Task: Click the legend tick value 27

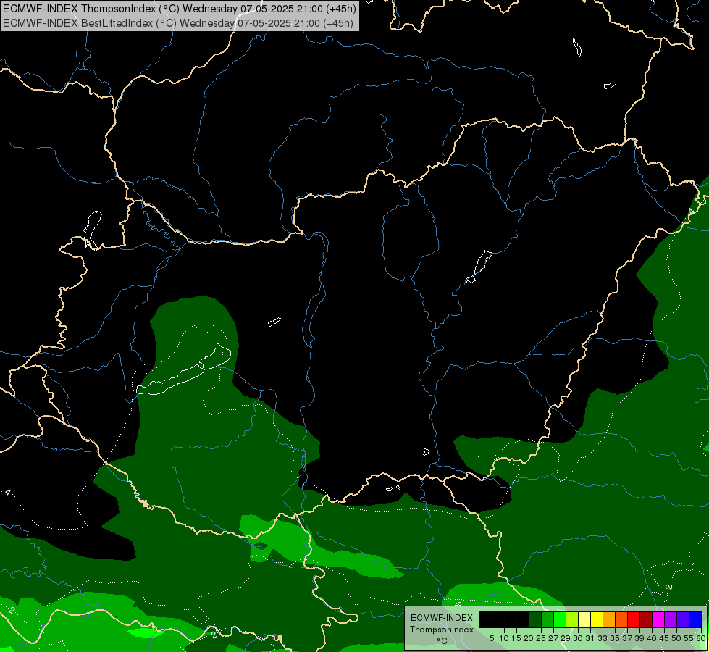Action: [x=553, y=638]
